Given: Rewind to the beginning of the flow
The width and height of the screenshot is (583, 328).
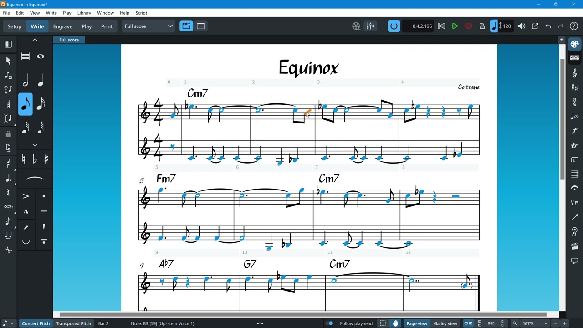Looking at the screenshot, I should (x=441, y=26).
